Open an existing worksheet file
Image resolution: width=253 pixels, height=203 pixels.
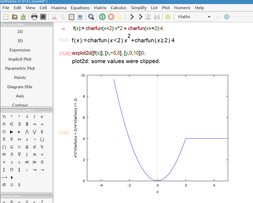[x=15, y=17]
